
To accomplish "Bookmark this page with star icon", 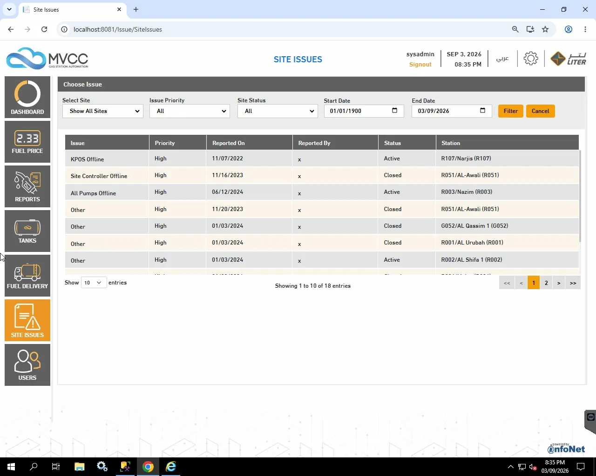I will (545, 29).
